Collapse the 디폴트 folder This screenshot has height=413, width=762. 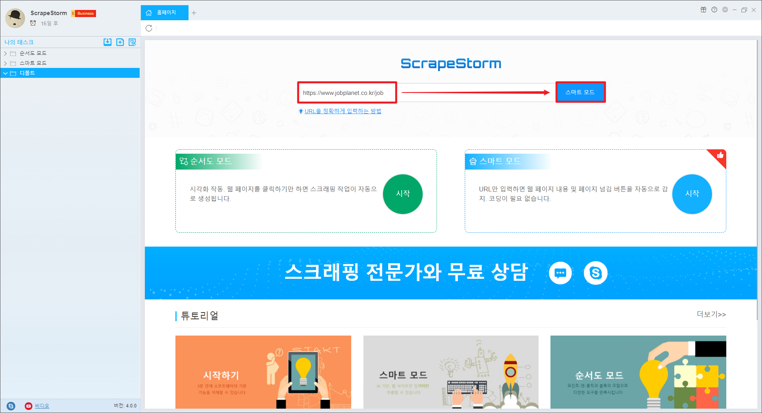point(5,73)
